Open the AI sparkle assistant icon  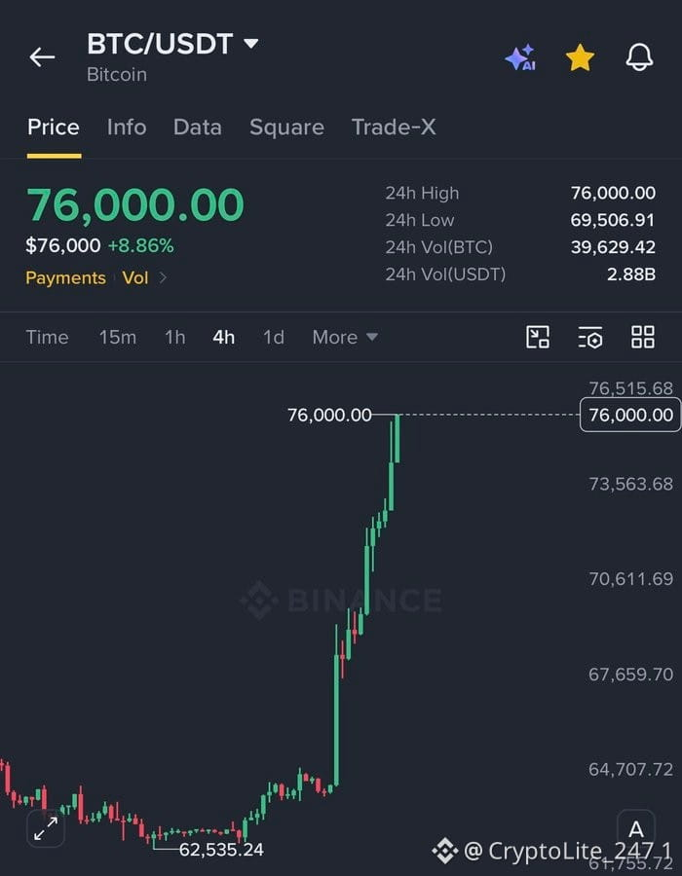[520, 57]
